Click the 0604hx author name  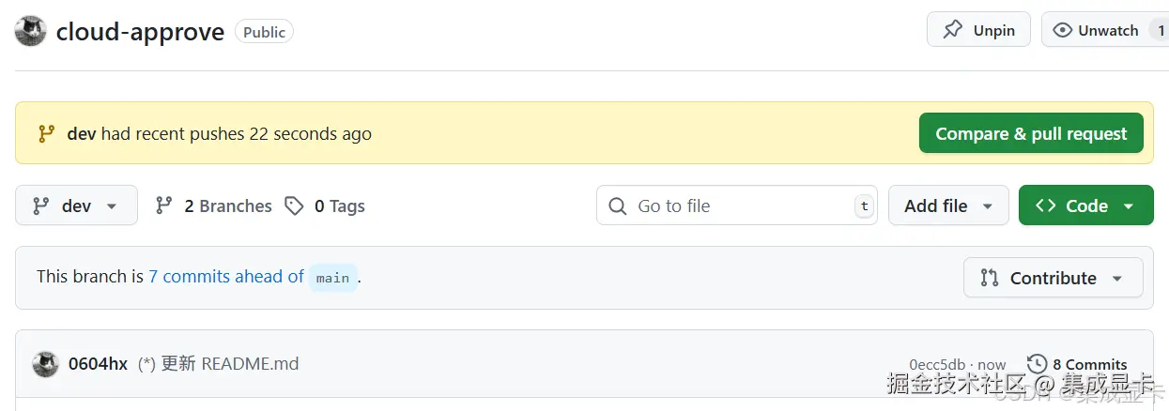98,364
